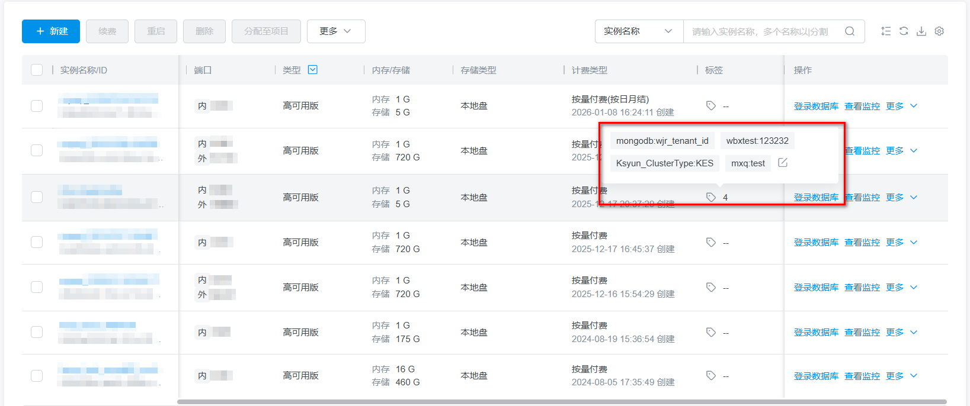
Task: Click 查看监控 in the 2024-08-05 row
Action: 862,376
